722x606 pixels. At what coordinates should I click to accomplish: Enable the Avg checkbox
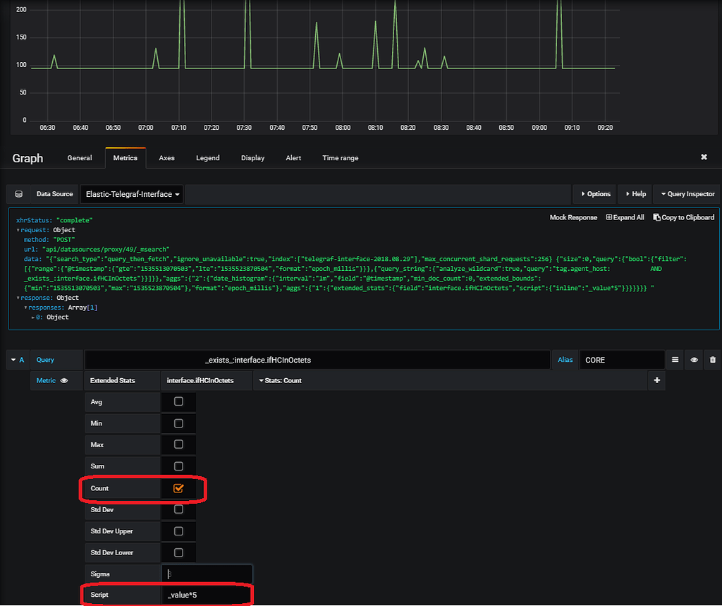pos(178,401)
